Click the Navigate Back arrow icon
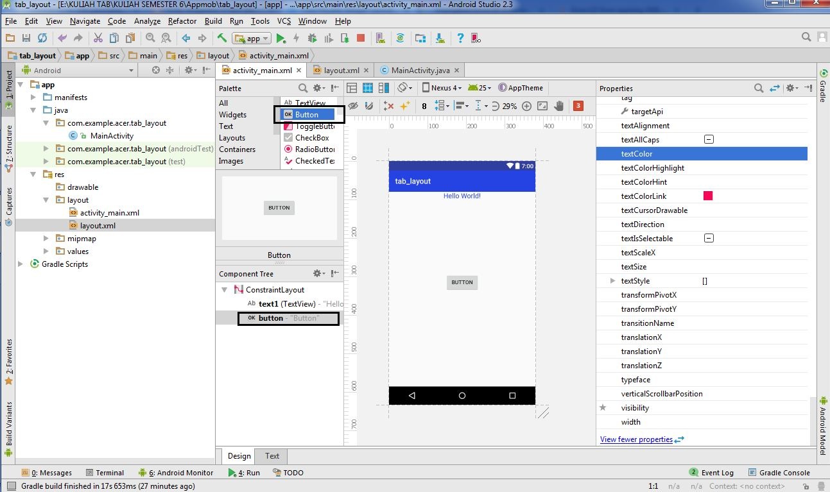This screenshot has height=492, width=830. [186, 38]
